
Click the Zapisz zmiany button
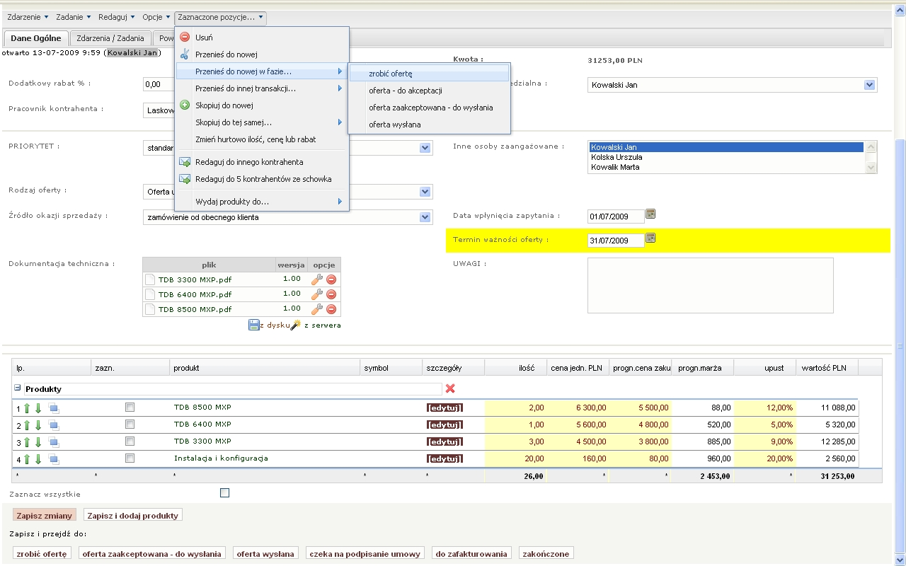click(x=44, y=515)
